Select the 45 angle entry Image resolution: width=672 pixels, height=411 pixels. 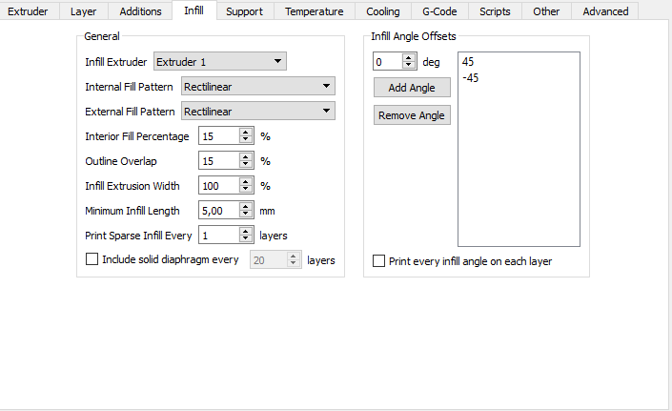[468, 63]
